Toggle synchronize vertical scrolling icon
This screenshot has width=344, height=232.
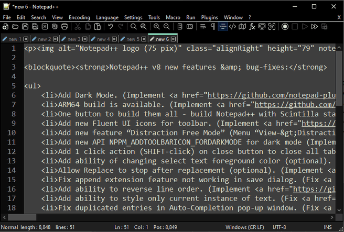point(180,27)
